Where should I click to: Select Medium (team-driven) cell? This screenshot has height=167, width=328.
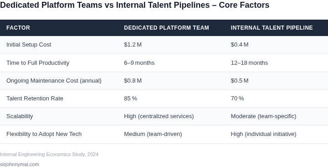(153, 134)
